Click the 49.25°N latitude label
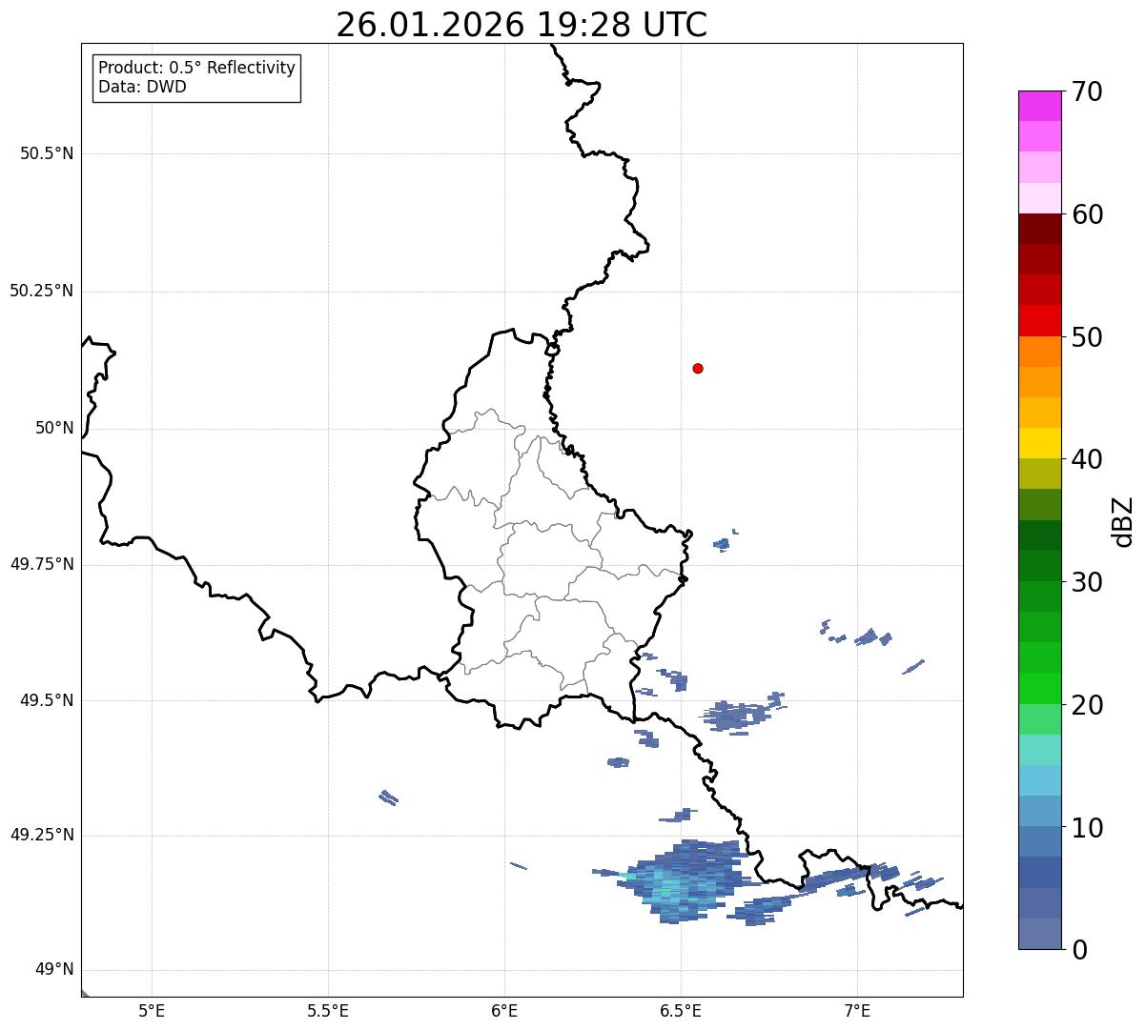This screenshot has width=1146, height=1030. point(42,836)
